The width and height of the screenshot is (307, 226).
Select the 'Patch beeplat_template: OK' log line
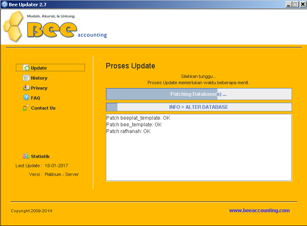click(138, 118)
